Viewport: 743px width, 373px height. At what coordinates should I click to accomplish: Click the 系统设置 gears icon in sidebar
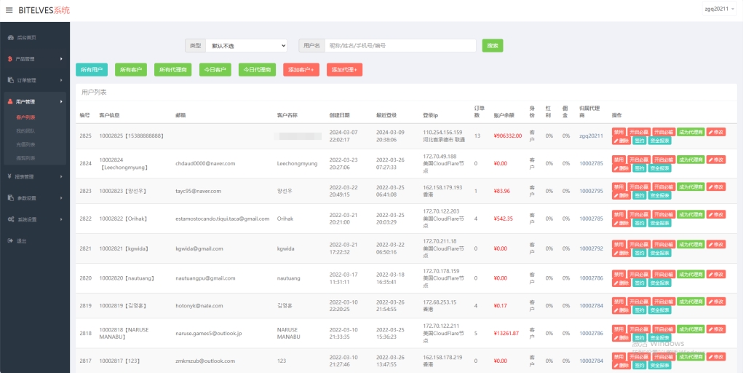[10, 219]
